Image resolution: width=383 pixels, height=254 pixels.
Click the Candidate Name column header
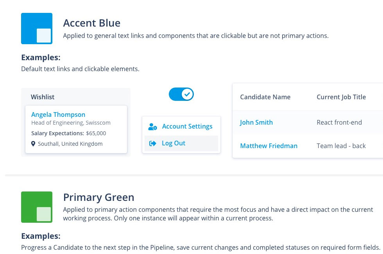point(265,97)
